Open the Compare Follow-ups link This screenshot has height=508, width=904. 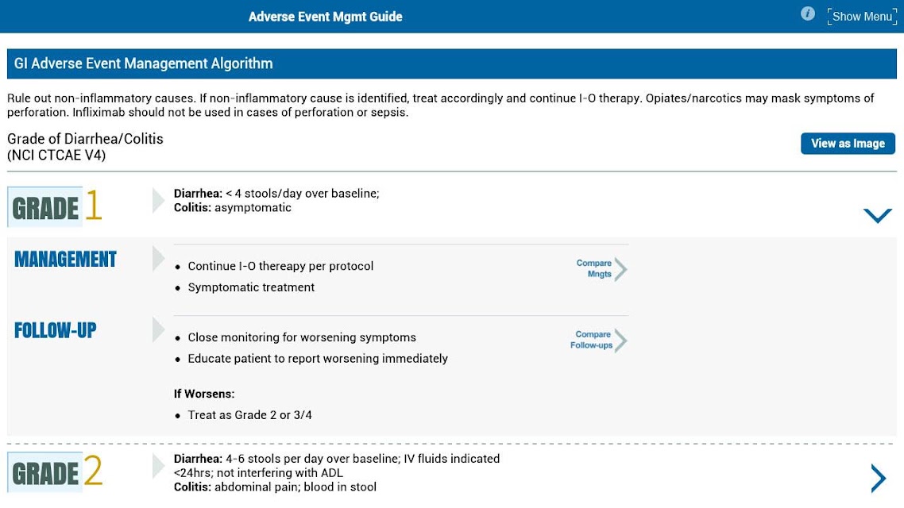click(x=591, y=340)
